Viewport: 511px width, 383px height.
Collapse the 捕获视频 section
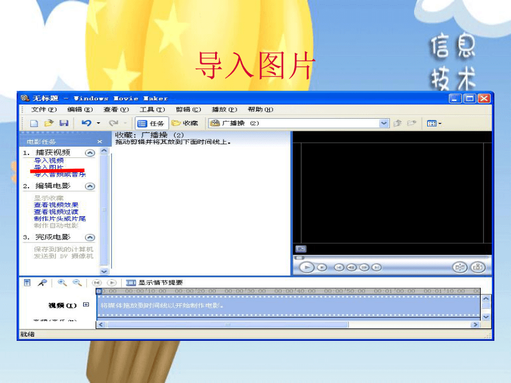tap(90, 153)
